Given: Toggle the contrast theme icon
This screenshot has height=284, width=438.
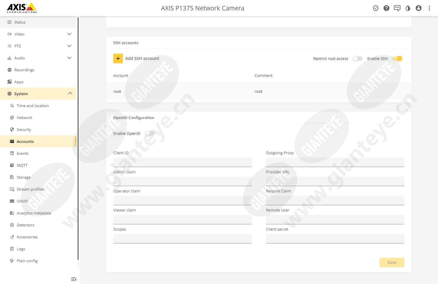Looking at the screenshot, I should coord(408,8).
